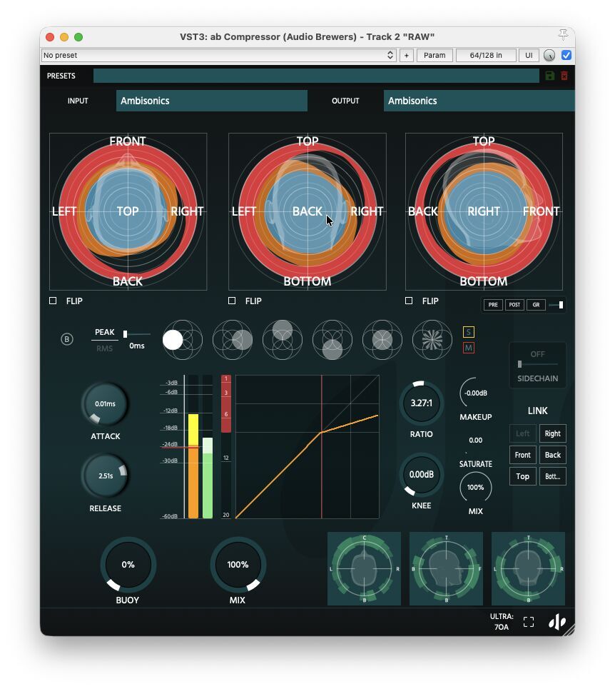Click the pin window icon in title bar
This screenshot has height=689, width=615.
[563, 35]
